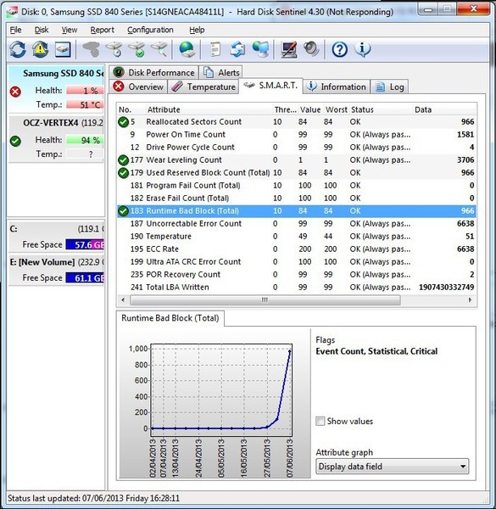The height and width of the screenshot is (509, 496).
Task: Click the disk with clock test icon
Action: (114, 50)
